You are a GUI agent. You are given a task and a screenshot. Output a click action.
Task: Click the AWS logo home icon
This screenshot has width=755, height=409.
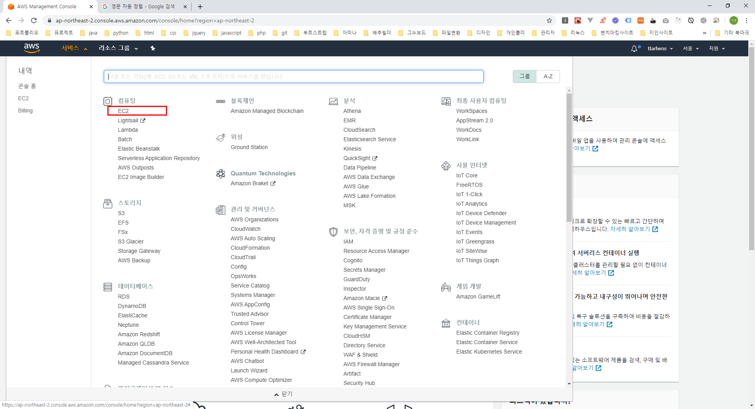tap(31, 48)
